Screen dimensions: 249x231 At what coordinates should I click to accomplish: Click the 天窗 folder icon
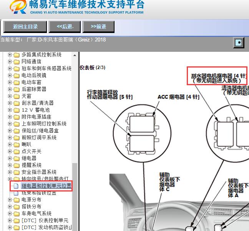(17, 96)
